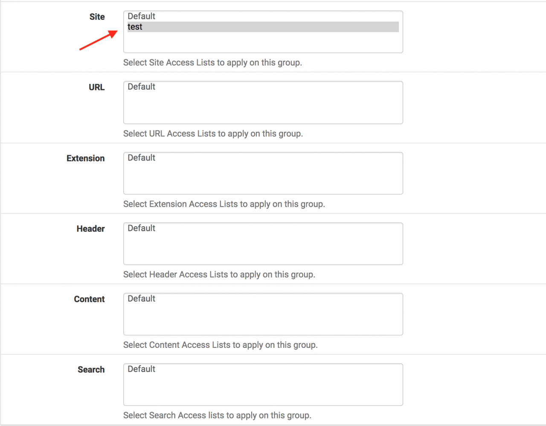Image resolution: width=546 pixels, height=426 pixels.
Task: Click blank area inside URL list box
Action: click(x=263, y=109)
